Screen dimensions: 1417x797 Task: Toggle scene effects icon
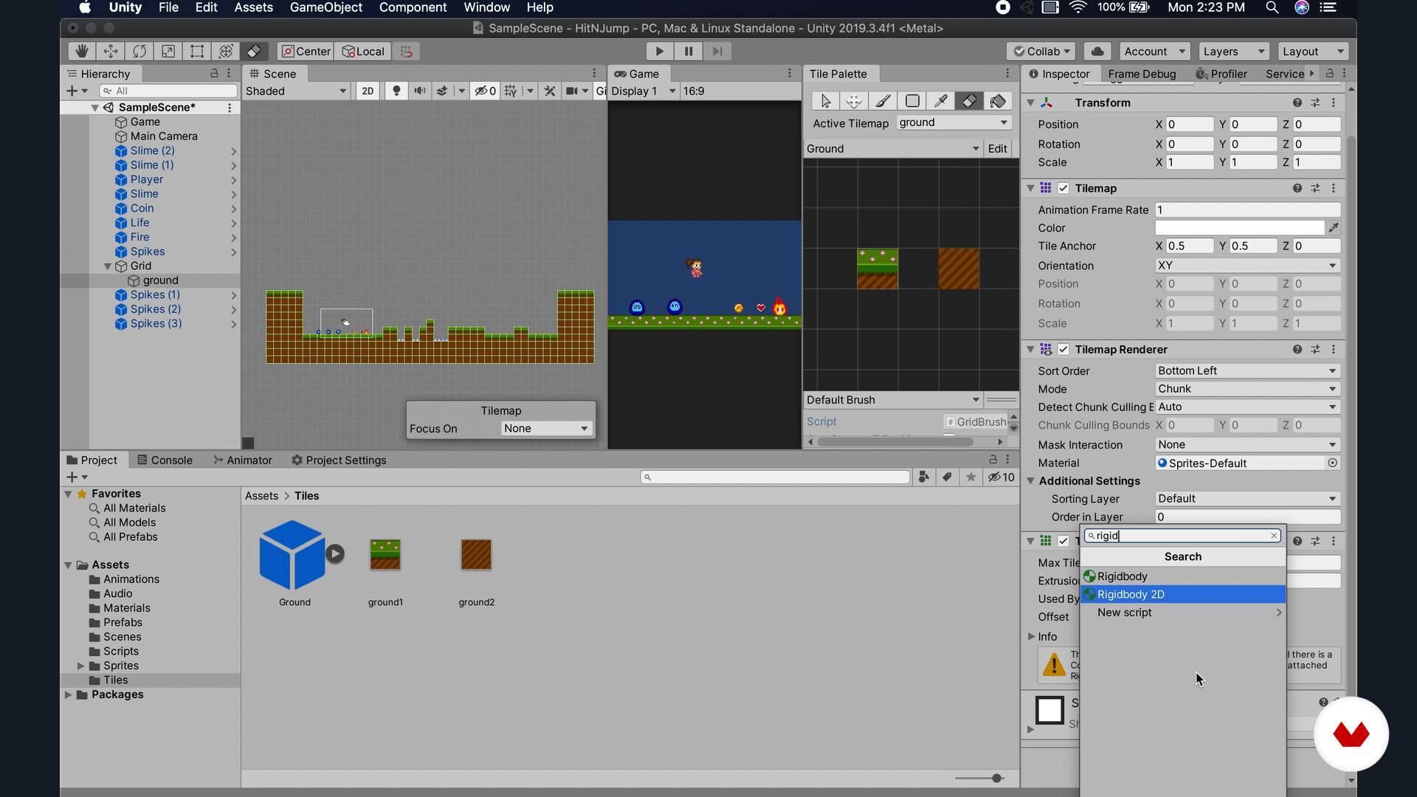[x=442, y=91]
